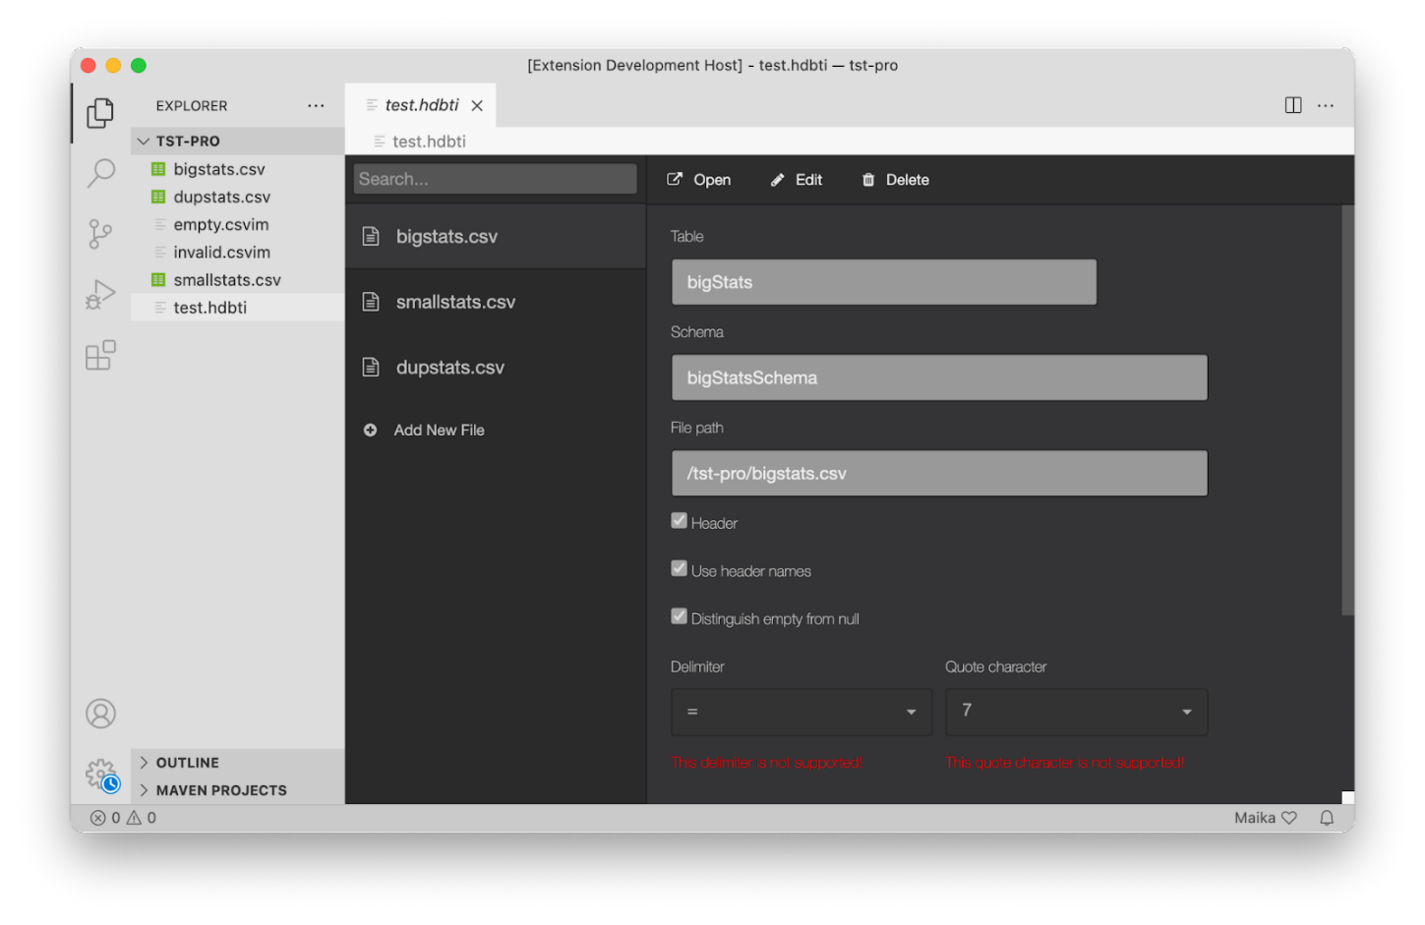Click the dupstats.csv file icon in import list
The width and height of the screenshot is (1425, 925).
pyautogui.click(x=371, y=368)
